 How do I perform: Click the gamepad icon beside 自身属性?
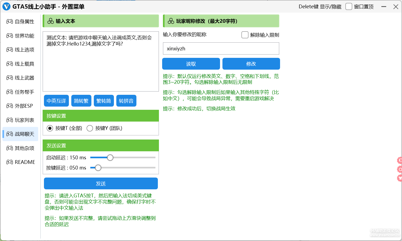(x=10, y=21)
